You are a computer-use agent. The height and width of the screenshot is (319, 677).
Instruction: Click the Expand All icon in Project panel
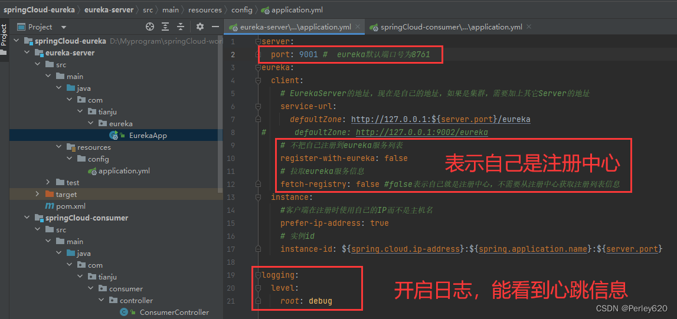tap(165, 27)
